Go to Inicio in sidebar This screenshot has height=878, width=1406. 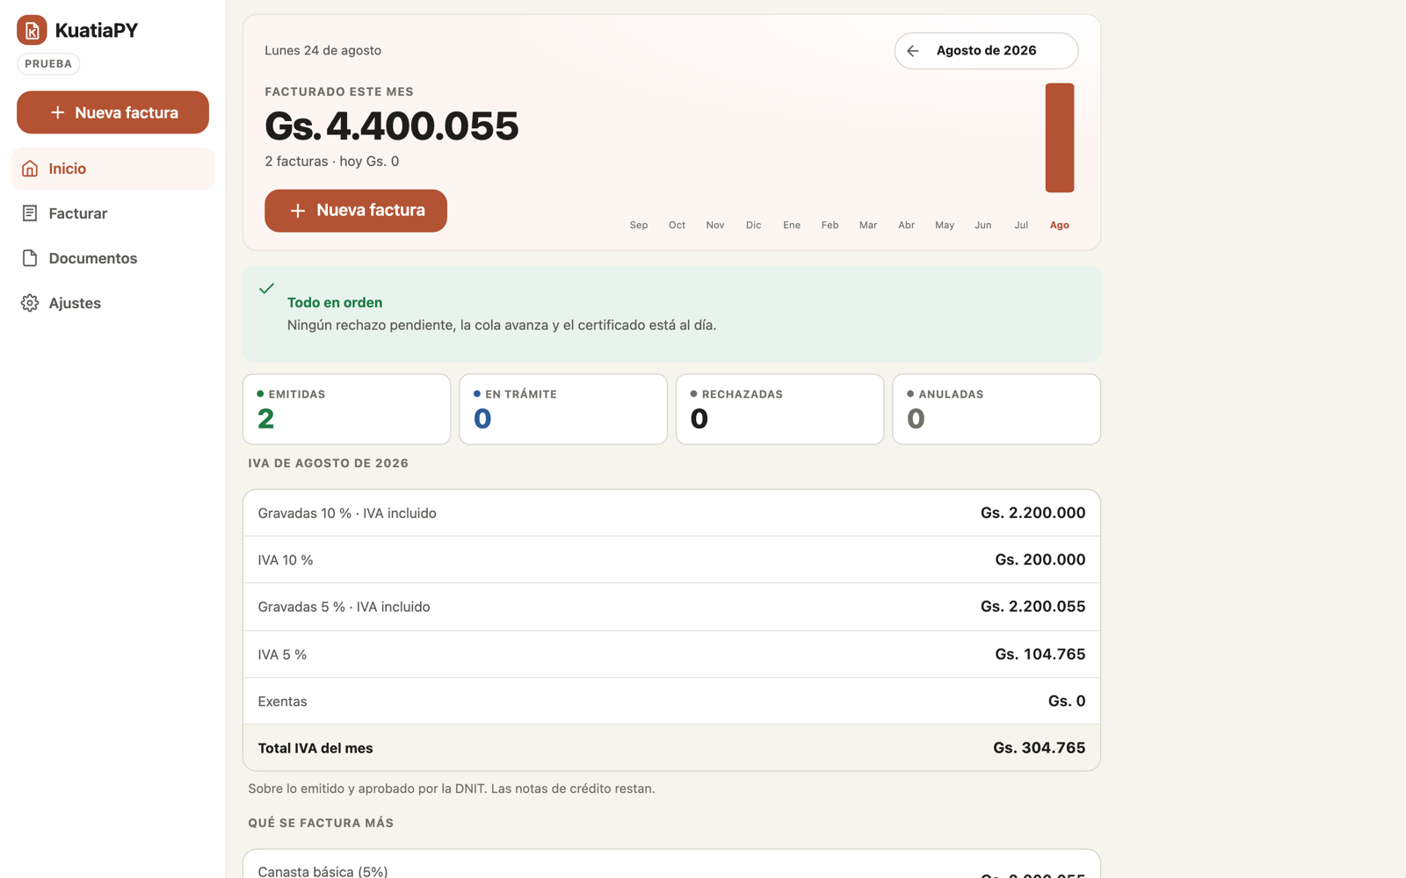tap(112, 169)
